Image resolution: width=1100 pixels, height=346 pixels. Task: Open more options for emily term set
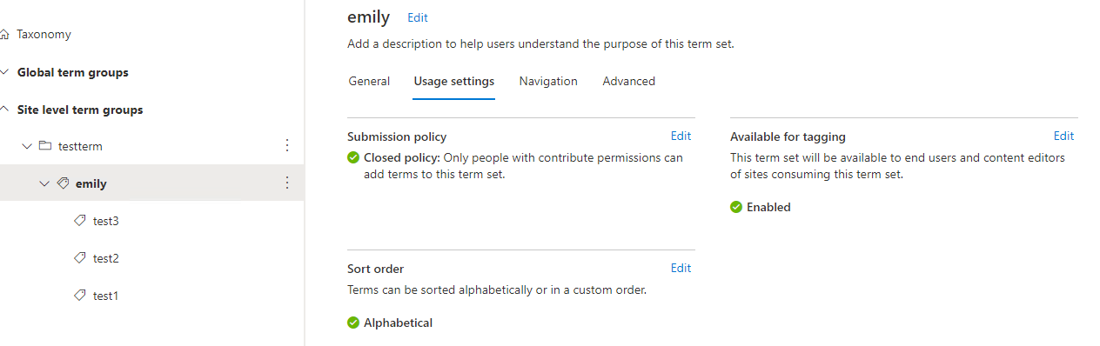click(x=287, y=183)
